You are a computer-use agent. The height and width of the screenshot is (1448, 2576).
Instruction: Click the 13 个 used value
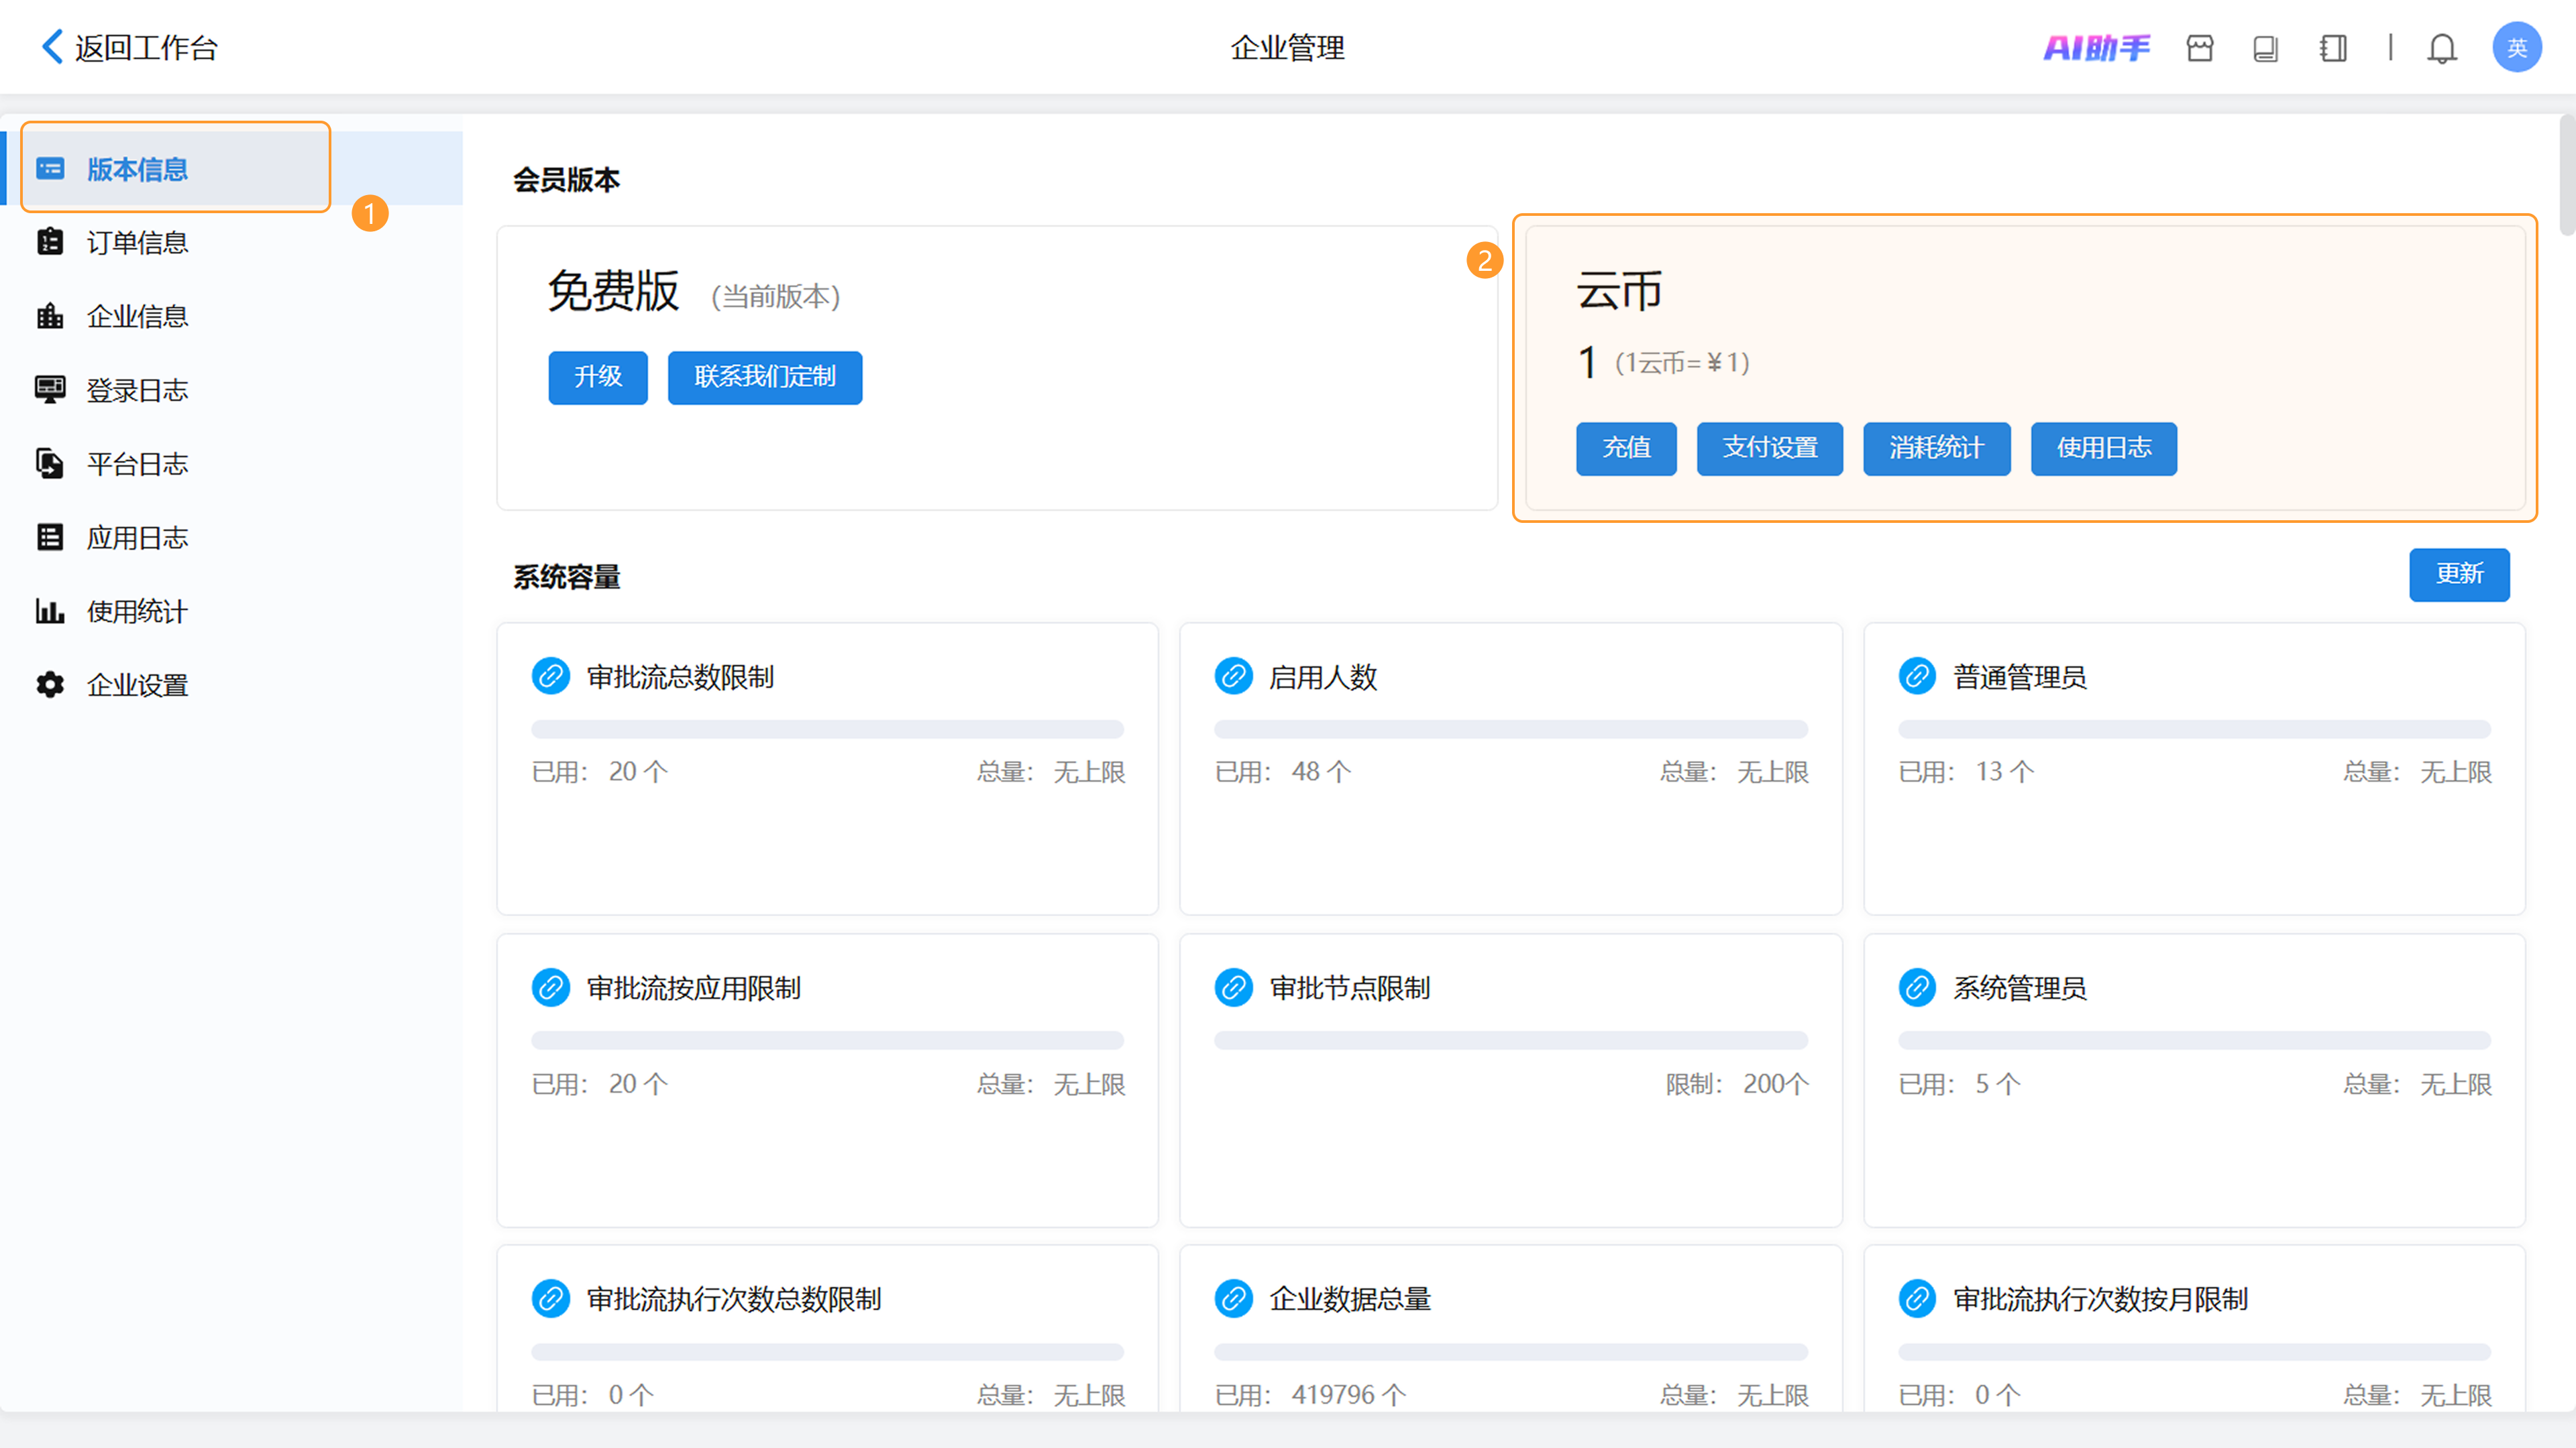[x=2004, y=772]
